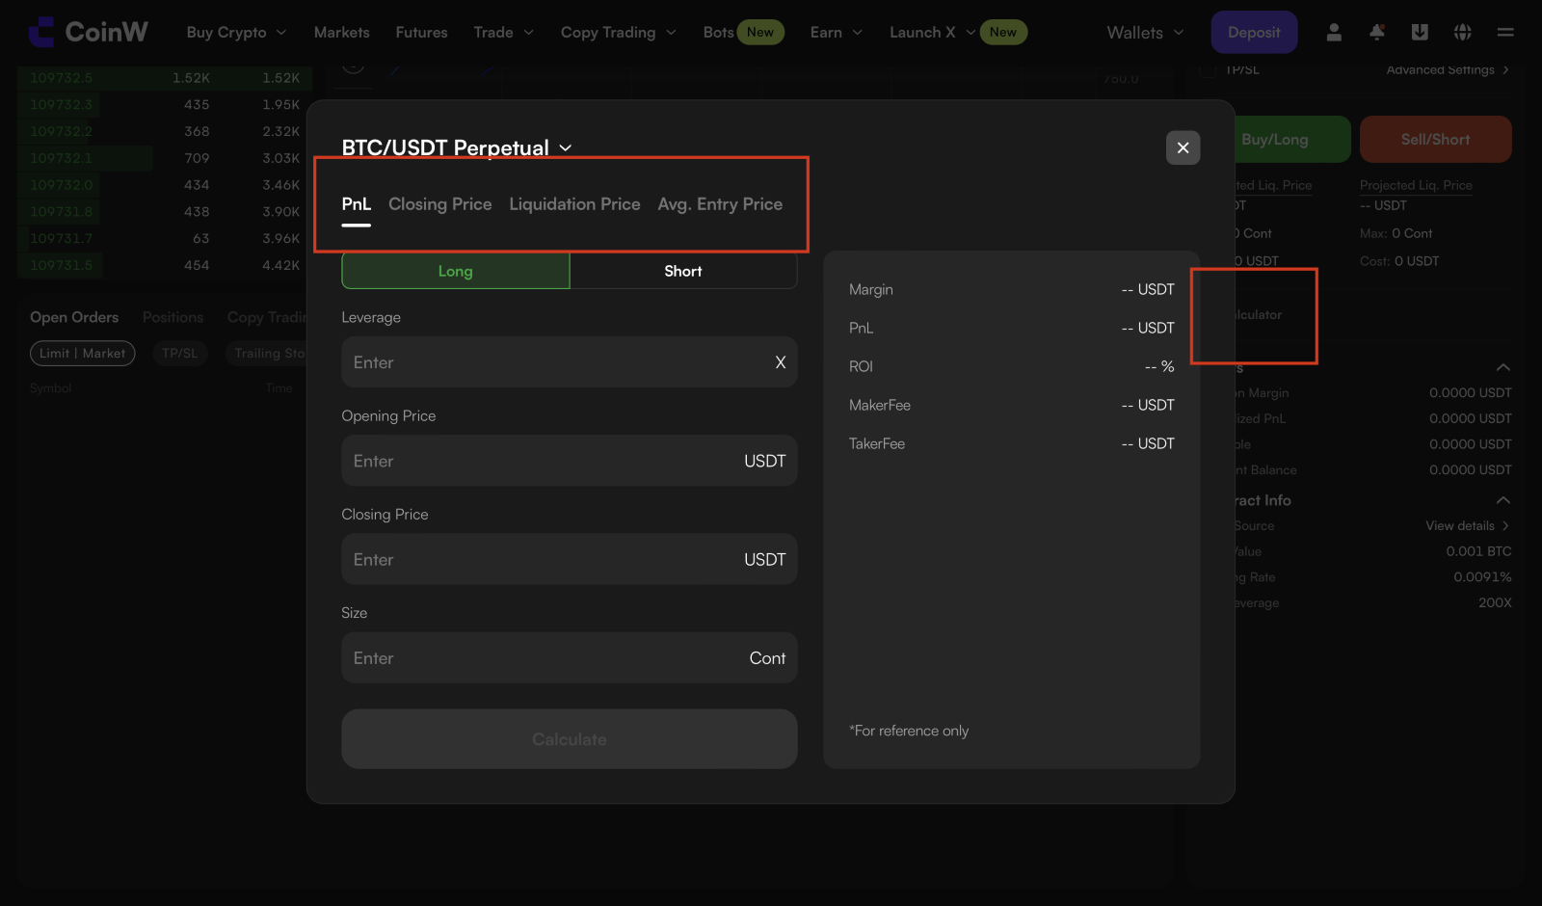Screen dimensions: 1542x906
Task: Click the CoinW logo
Action: point(89,32)
